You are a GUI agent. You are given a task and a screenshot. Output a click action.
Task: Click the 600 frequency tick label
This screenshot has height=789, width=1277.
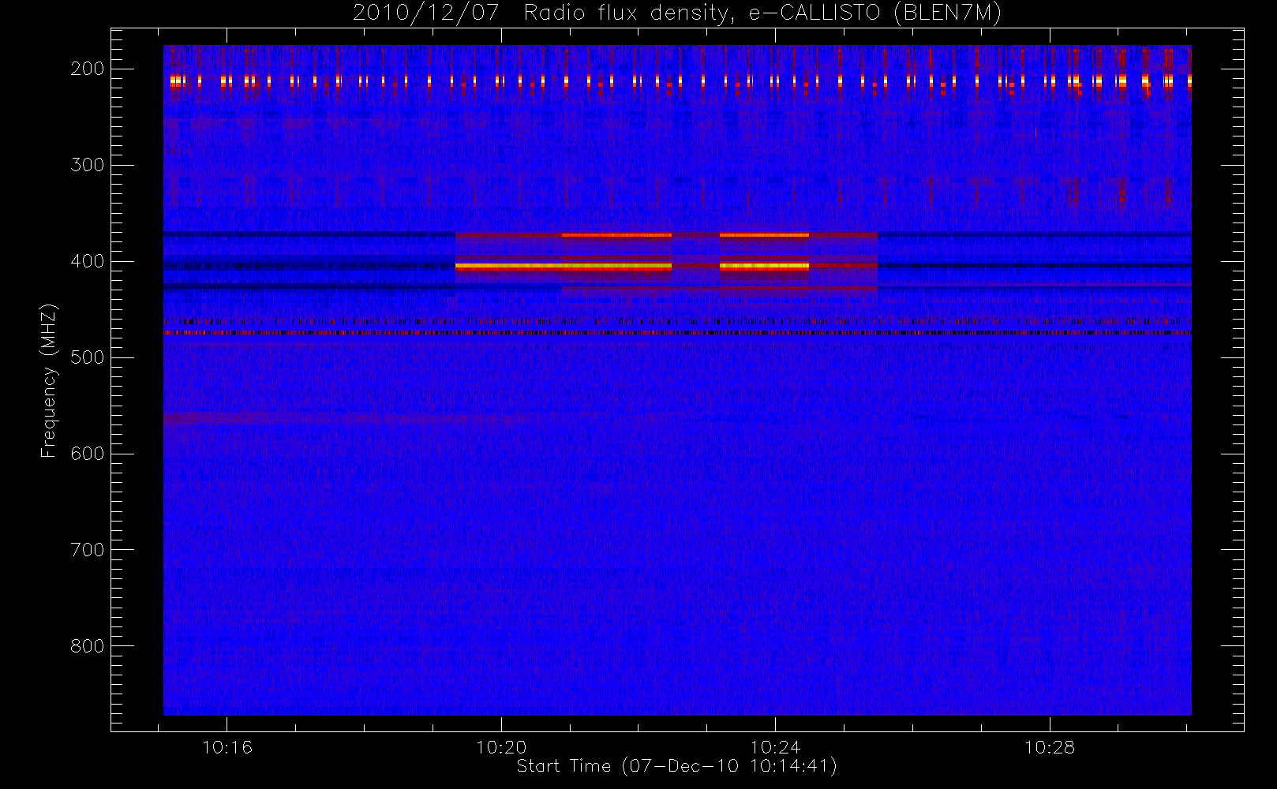(88, 454)
